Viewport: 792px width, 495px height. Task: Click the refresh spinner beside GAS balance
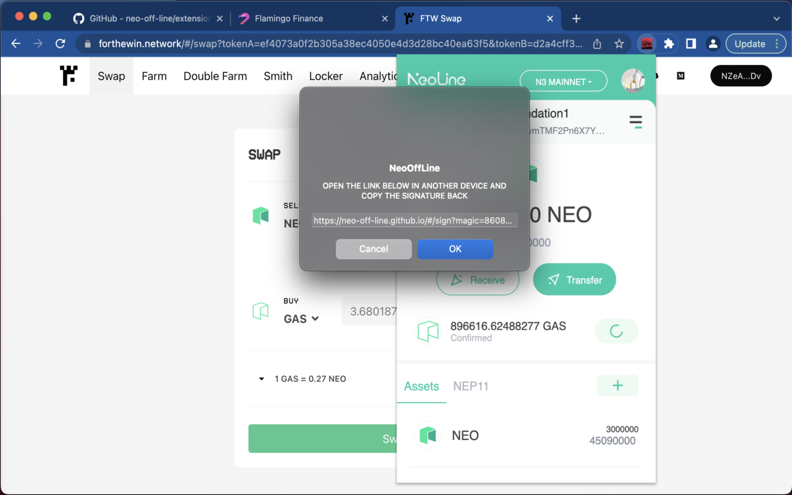coord(616,331)
